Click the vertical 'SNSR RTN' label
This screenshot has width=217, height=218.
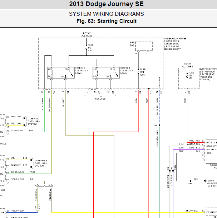click(x=159, y=82)
